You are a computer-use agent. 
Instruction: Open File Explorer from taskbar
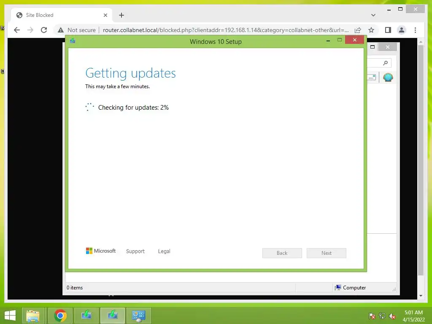pyautogui.click(x=33, y=316)
